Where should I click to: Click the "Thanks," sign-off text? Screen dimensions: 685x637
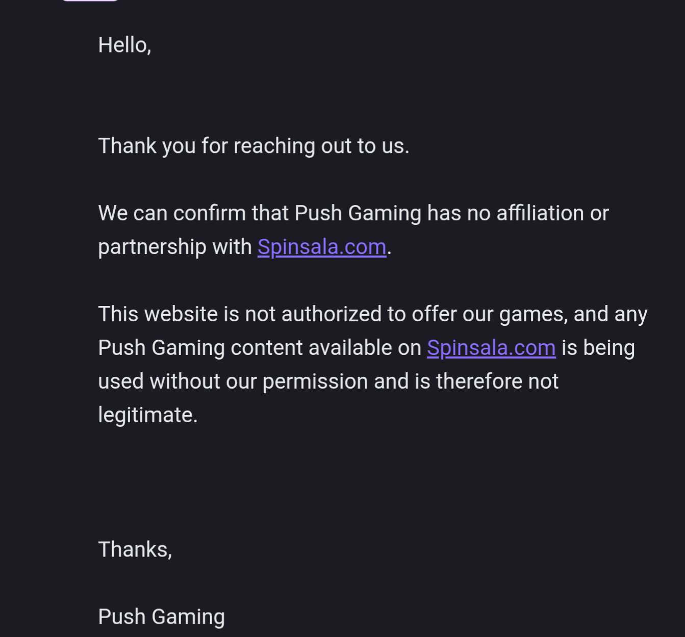135,549
